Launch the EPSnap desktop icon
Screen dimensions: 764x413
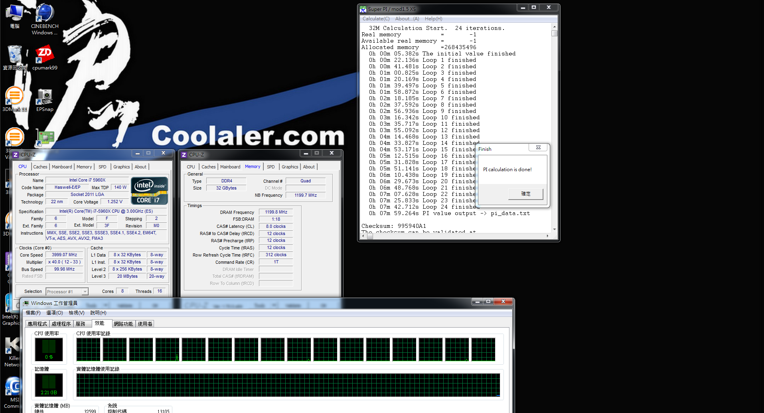point(45,100)
